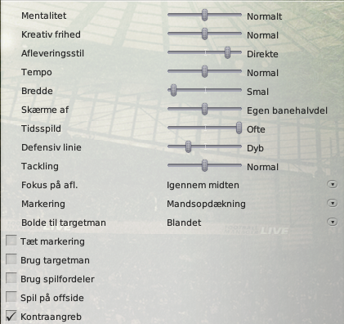Click the Defensiv linie slider handle
Screen dimensions: 344x324
click(188, 146)
